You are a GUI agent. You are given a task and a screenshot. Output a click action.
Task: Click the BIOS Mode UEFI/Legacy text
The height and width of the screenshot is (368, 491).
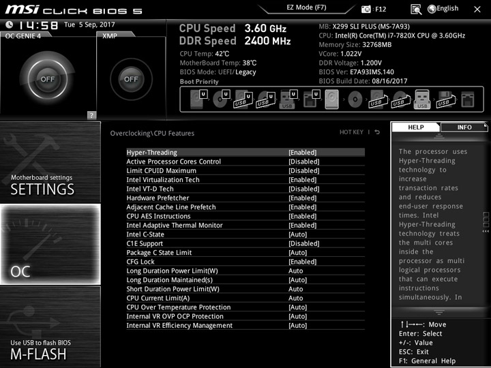click(218, 72)
